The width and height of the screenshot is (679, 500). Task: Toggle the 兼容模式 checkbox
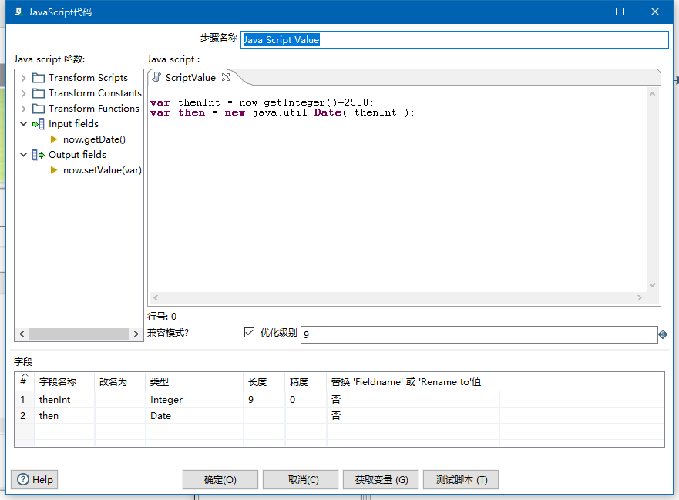coord(249,333)
